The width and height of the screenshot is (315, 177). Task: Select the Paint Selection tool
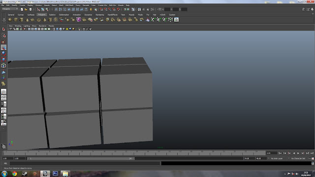coord(3,42)
